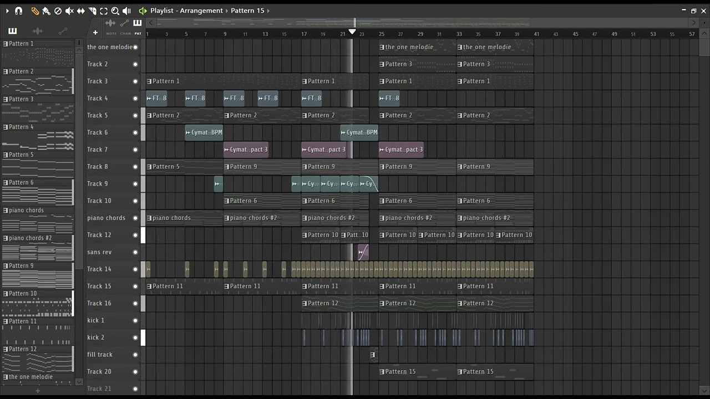Click the plus button to add a track
The image size is (710, 399).
pos(95,33)
